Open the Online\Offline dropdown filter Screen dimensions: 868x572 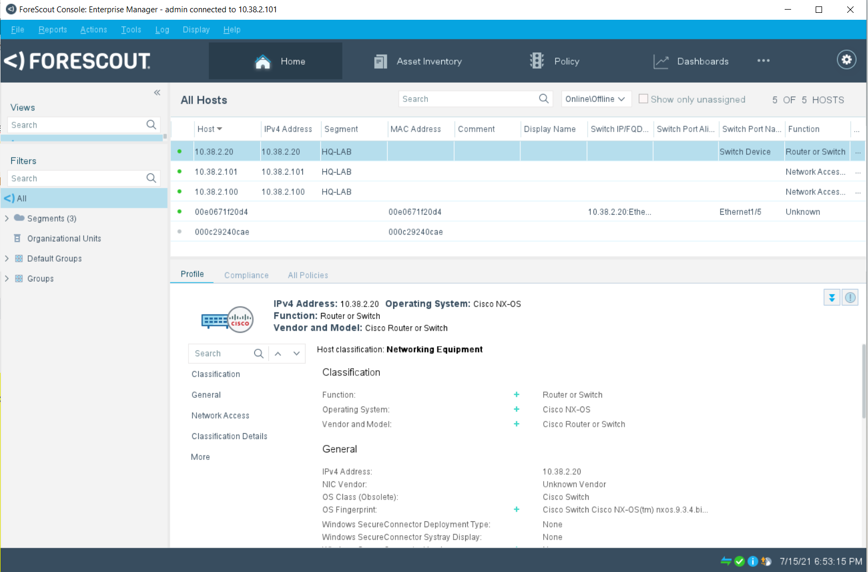coord(595,99)
